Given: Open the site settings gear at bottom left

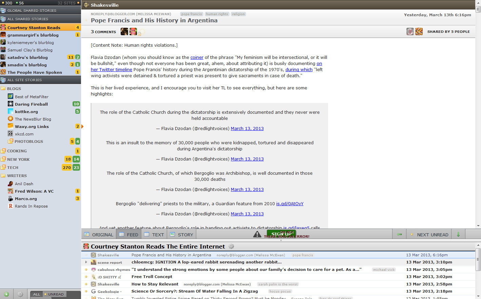Looking at the screenshot, I should click(x=20, y=294).
